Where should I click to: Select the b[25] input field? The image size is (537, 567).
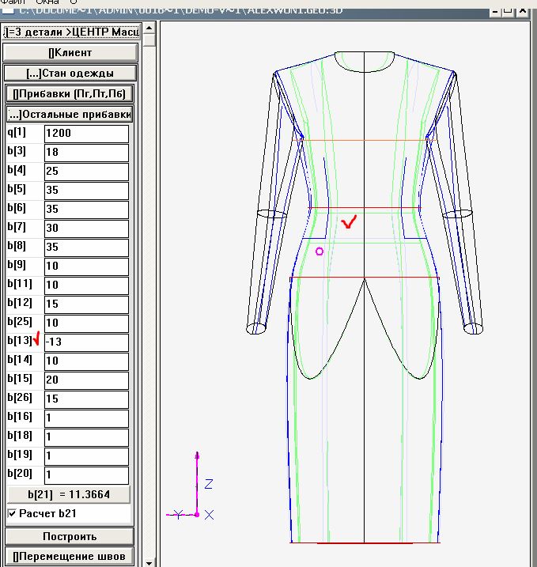(86, 323)
